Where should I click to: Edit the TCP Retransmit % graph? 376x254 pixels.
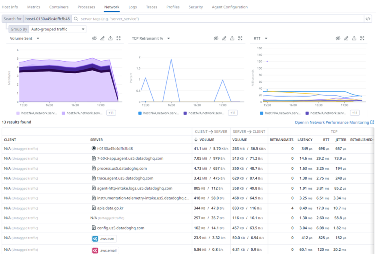coord(224,38)
